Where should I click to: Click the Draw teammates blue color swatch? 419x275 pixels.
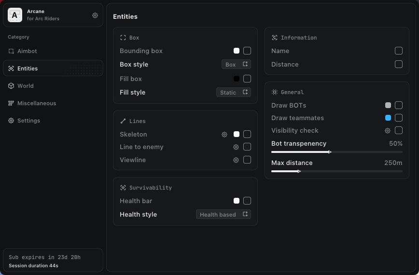pos(388,118)
